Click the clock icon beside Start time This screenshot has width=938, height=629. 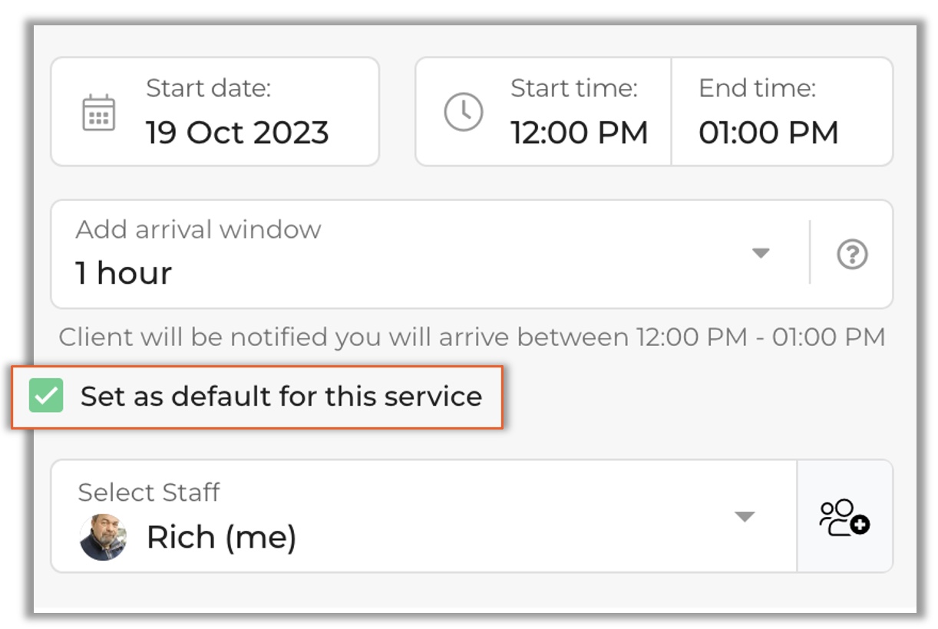(464, 112)
